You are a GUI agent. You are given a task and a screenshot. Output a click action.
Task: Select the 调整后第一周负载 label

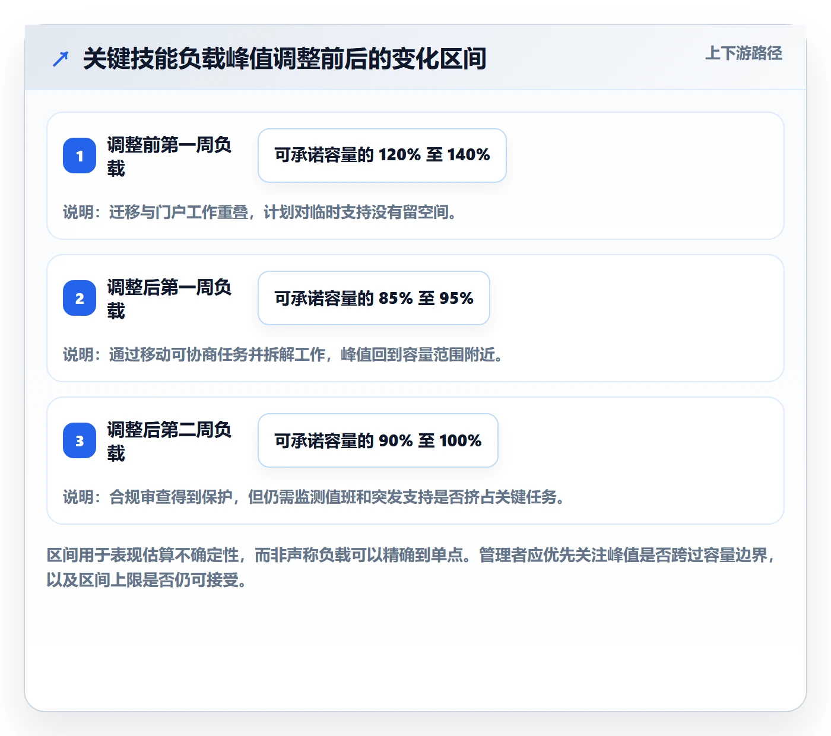(x=170, y=299)
